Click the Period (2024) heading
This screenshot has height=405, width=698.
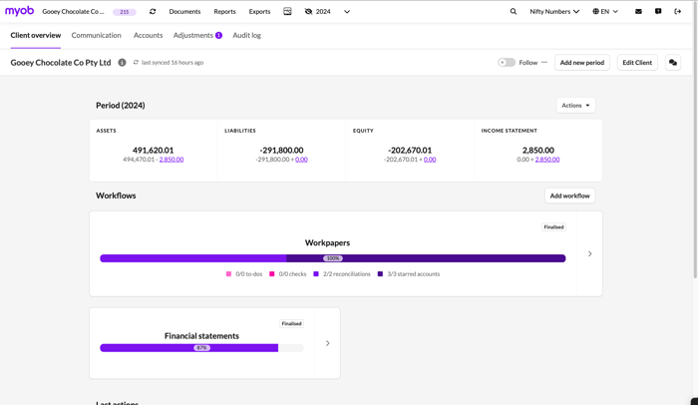(121, 105)
